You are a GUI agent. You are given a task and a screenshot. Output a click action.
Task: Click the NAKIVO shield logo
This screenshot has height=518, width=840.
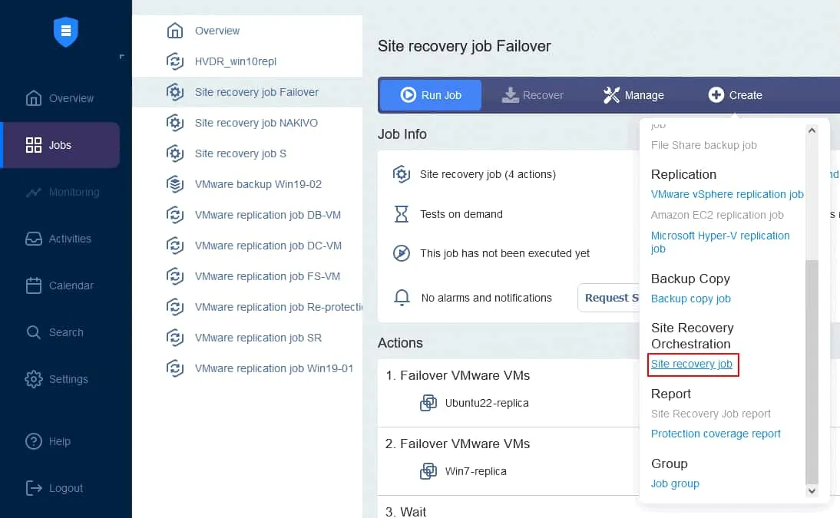click(65, 32)
